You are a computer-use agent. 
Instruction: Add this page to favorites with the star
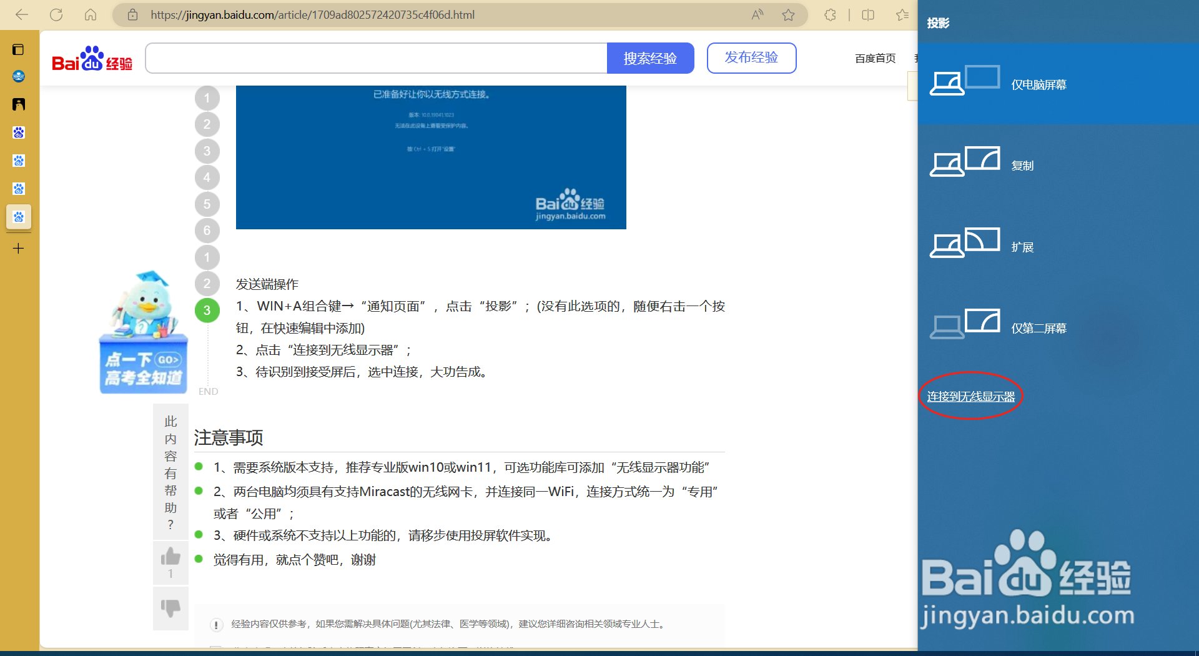tap(789, 15)
